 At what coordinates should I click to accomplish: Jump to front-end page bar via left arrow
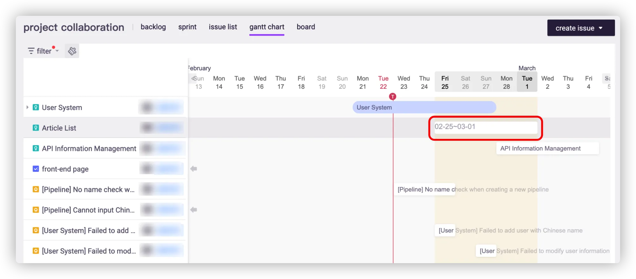click(193, 169)
